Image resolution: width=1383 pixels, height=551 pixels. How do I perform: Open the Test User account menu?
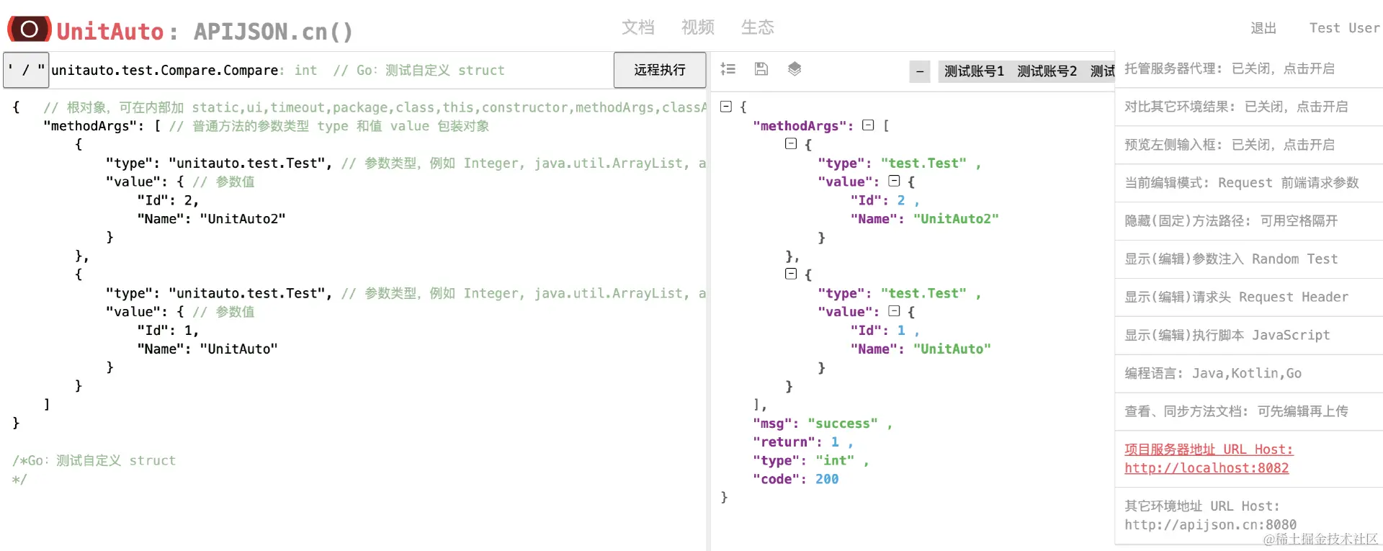(x=1344, y=28)
